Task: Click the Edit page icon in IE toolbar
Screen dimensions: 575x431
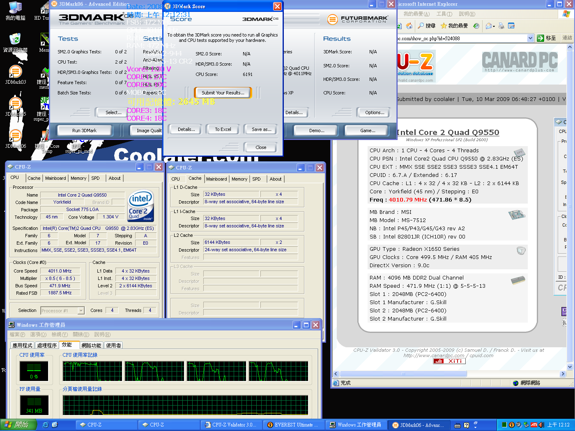Action: [x=511, y=26]
